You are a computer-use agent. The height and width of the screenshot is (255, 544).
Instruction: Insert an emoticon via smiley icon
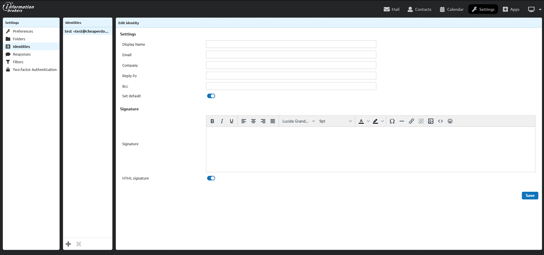pyautogui.click(x=450, y=121)
